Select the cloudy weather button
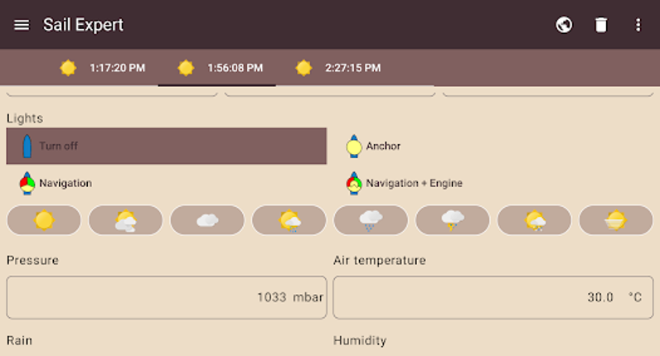Viewport: 660px width, 356px height. [x=207, y=220]
